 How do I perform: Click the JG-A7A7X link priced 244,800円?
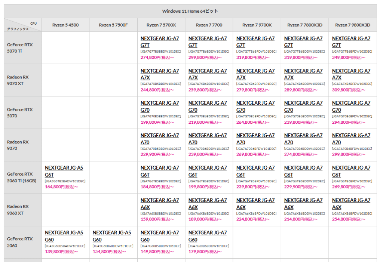pyautogui.click(x=159, y=74)
